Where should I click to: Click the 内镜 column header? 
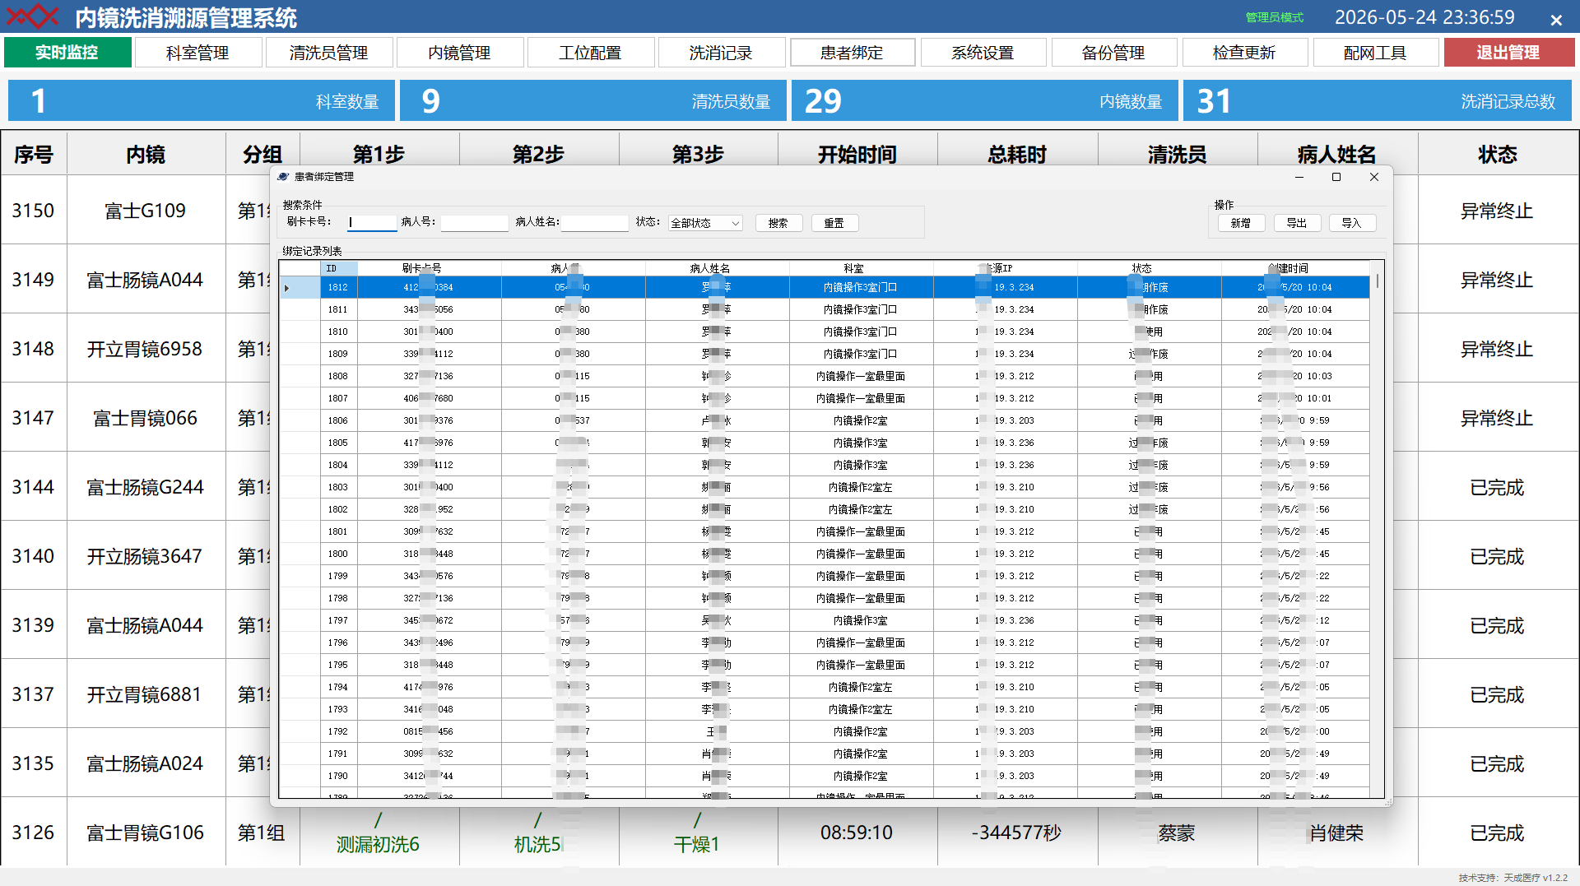146,154
